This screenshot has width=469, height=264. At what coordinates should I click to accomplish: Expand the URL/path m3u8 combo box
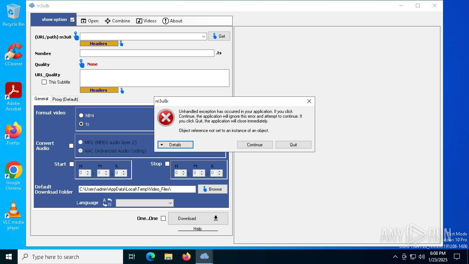point(204,36)
